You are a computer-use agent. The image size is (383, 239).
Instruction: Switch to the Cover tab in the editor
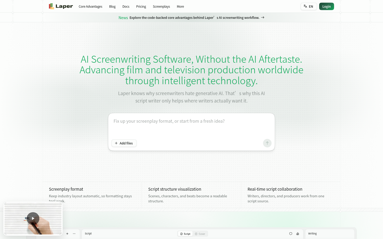tap(200, 234)
